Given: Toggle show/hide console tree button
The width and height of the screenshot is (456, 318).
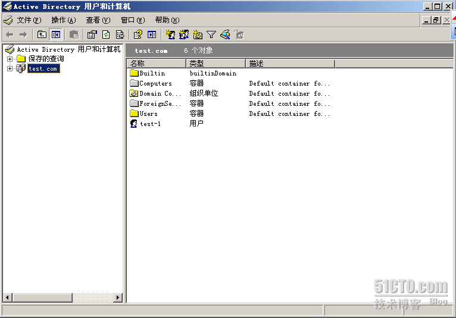Looking at the screenshot, I should point(55,35).
